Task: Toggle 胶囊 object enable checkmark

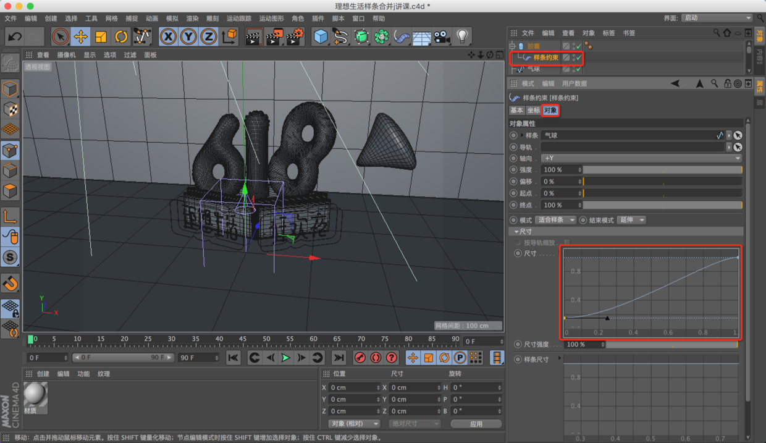Action: tap(579, 46)
